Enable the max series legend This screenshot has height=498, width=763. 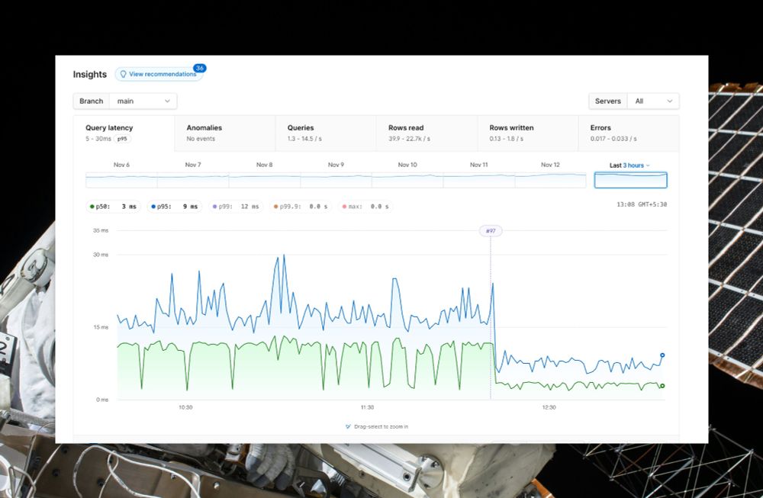tap(365, 207)
